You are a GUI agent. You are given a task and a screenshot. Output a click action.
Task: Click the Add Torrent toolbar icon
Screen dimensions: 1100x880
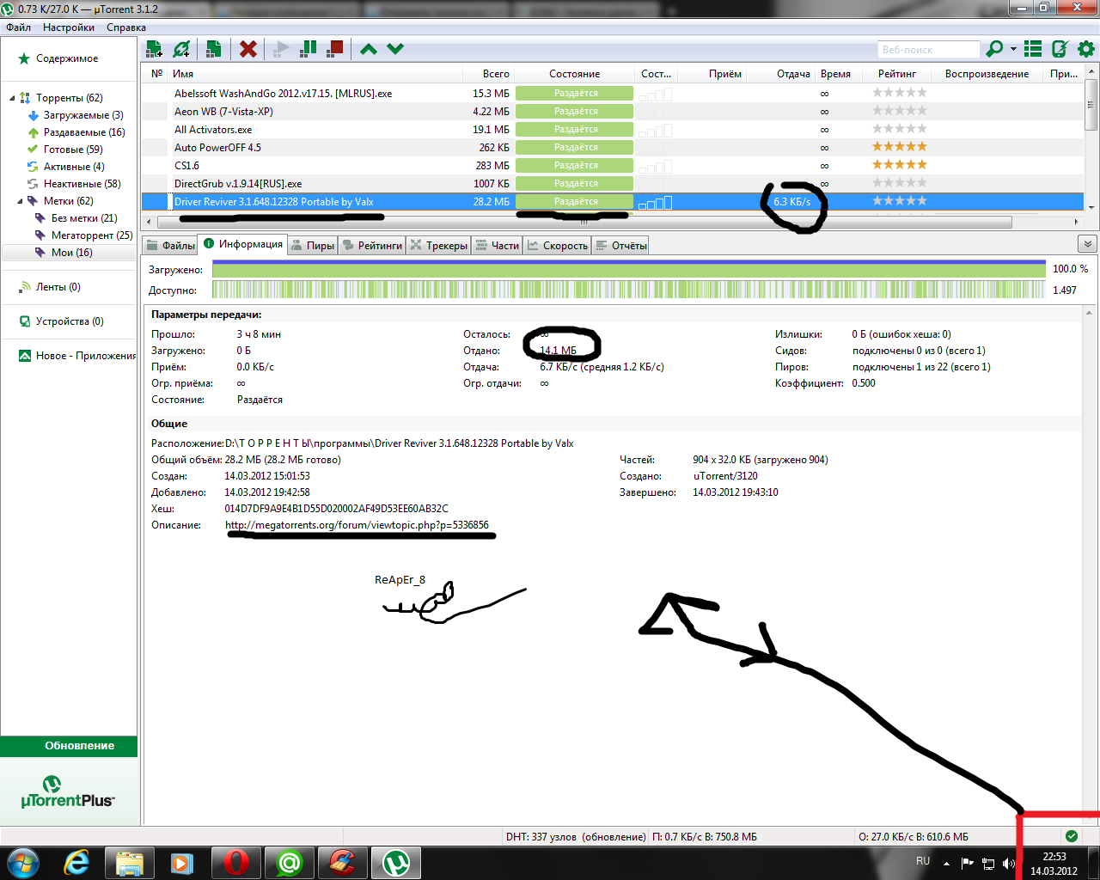154,49
